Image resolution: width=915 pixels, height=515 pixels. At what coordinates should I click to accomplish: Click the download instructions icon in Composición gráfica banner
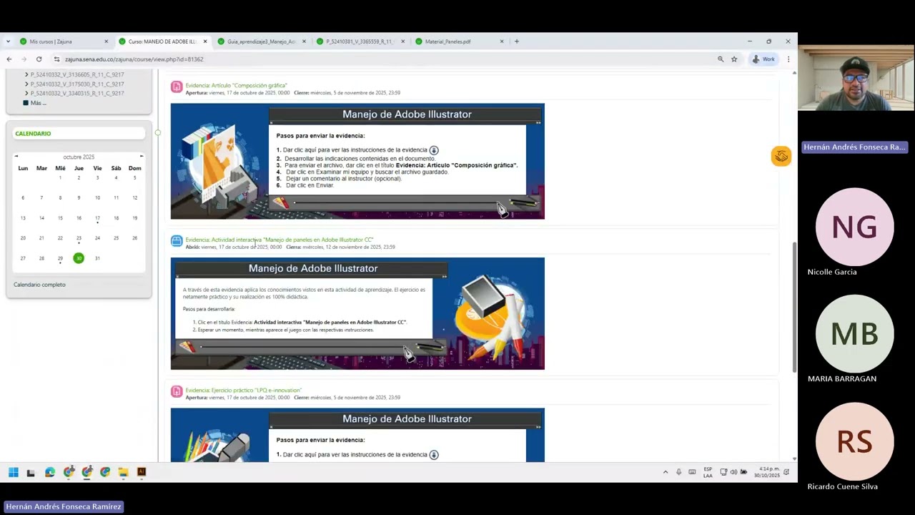click(x=434, y=150)
